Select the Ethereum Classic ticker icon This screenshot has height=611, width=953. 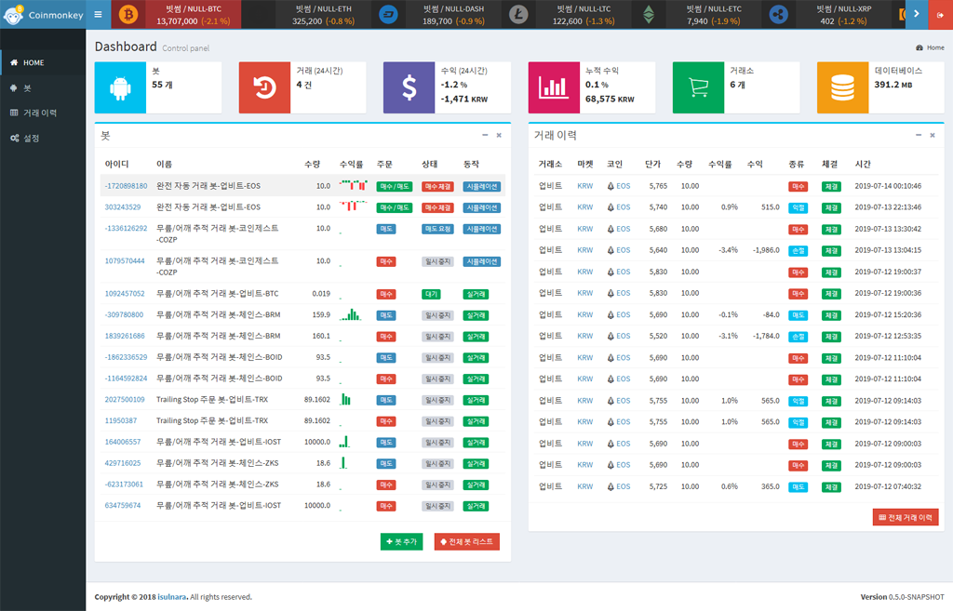(649, 14)
